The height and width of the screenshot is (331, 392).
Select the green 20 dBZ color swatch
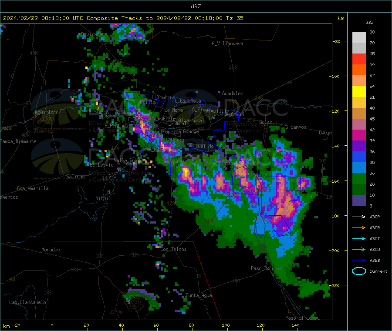click(359, 178)
